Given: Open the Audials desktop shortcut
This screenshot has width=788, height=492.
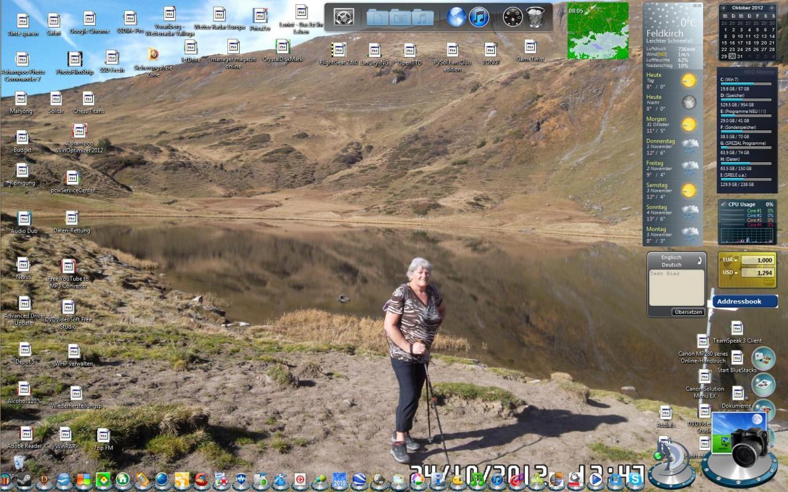Looking at the screenshot, I should (666, 416).
